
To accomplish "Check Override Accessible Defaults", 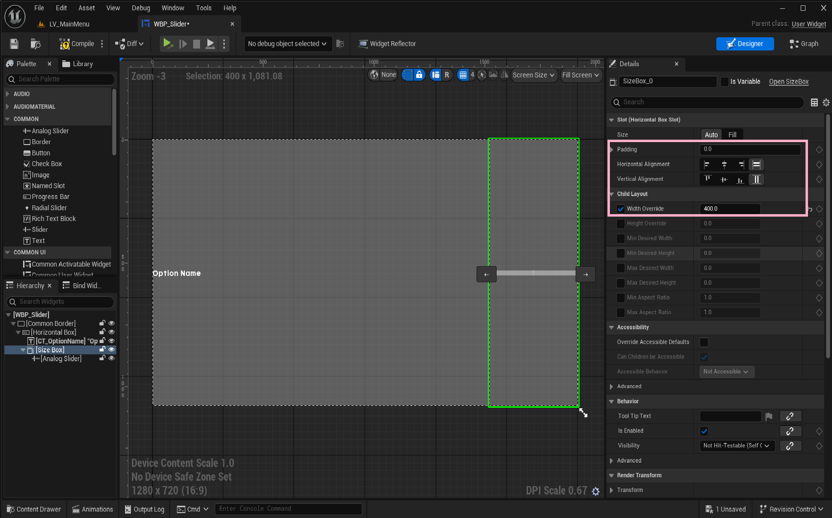I will tap(704, 342).
